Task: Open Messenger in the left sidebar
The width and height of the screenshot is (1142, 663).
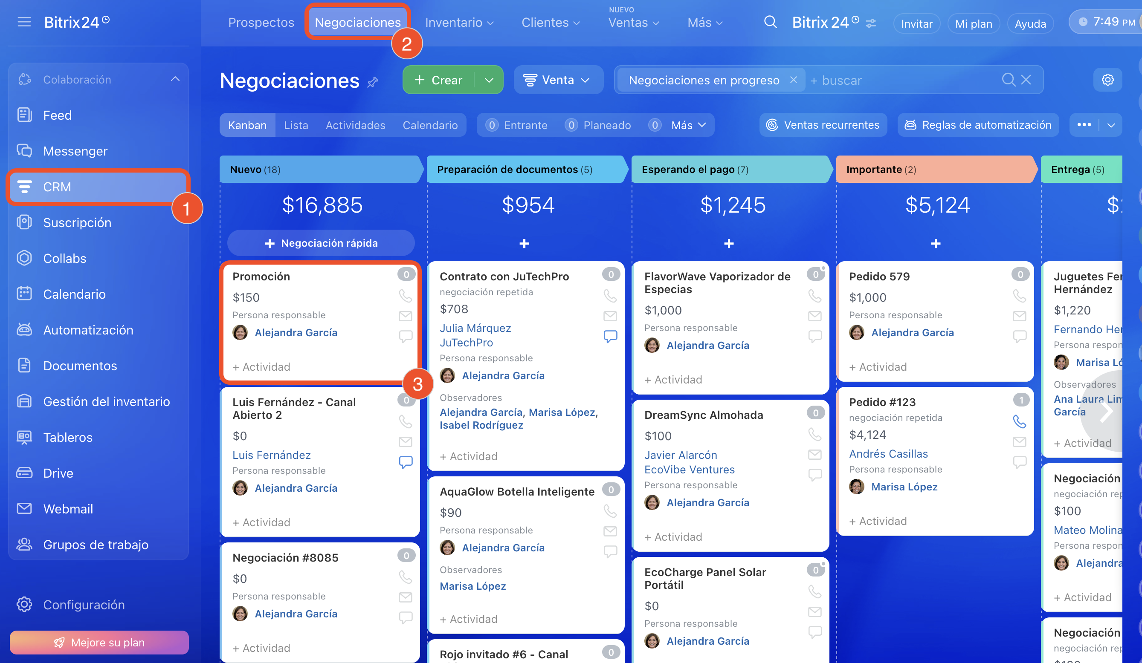Action: (x=75, y=151)
